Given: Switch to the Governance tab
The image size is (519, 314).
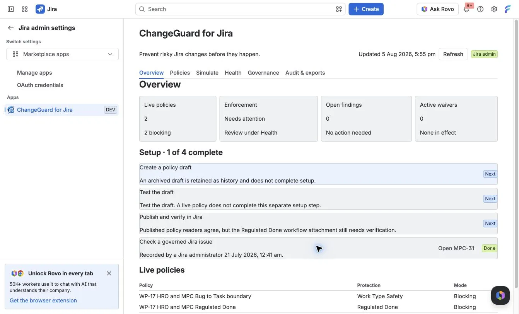Looking at the screenshot, I should click(x=263, y=73).
